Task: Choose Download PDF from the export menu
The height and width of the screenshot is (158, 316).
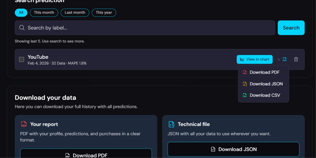Action: [264, 72]
